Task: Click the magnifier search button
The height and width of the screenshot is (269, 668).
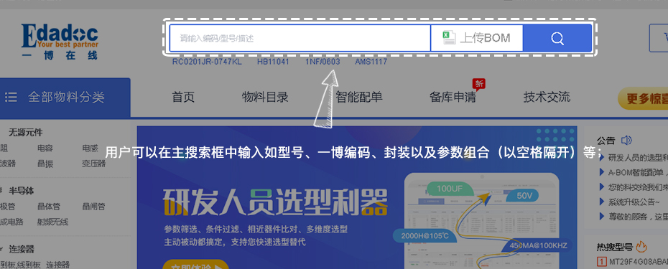Action: 557,38
